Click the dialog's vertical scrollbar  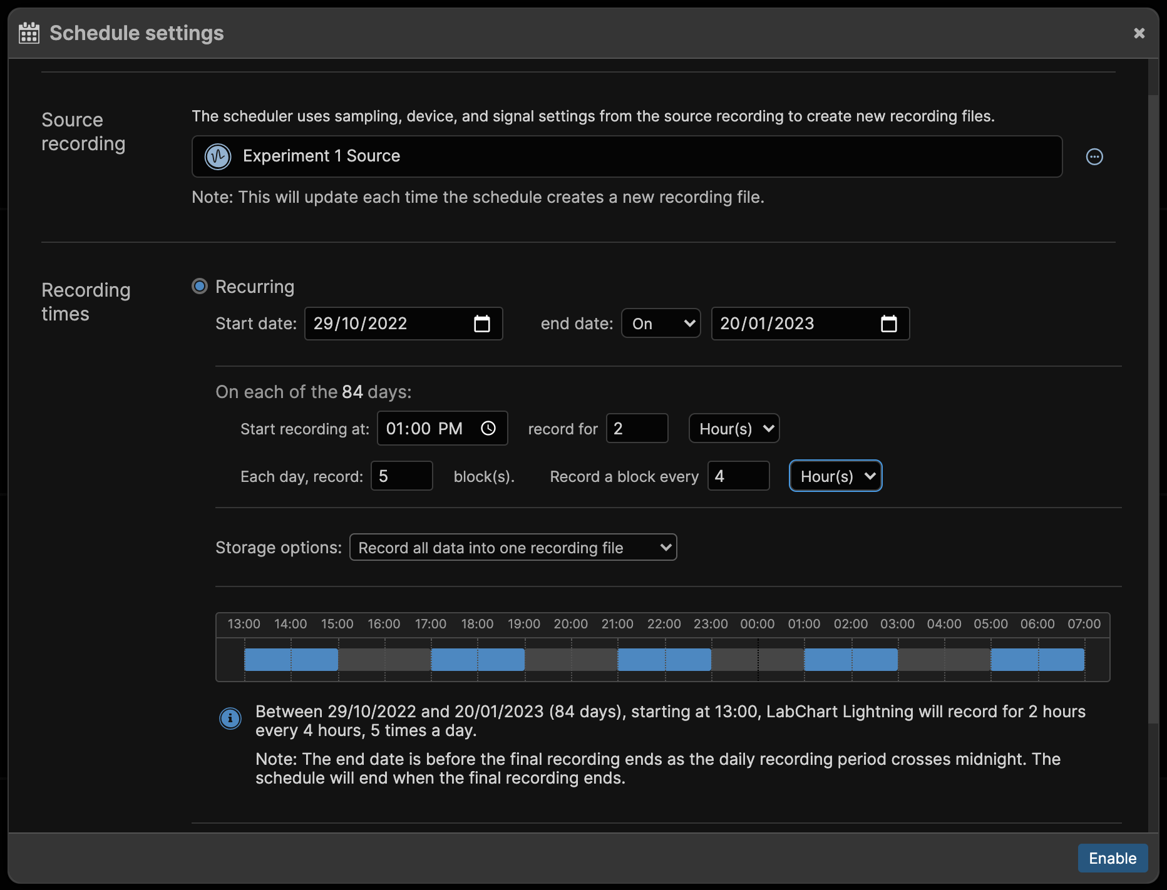tap(1153, 407)
